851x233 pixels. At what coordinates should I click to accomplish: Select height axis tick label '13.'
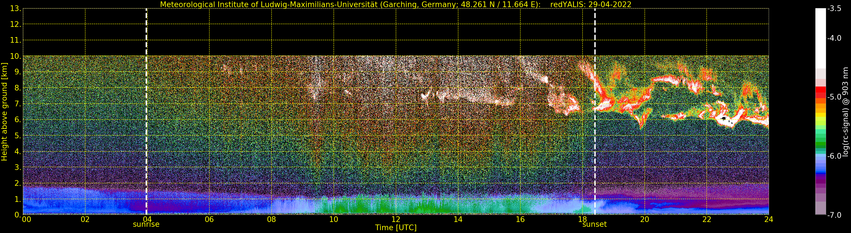coord(16,8)
